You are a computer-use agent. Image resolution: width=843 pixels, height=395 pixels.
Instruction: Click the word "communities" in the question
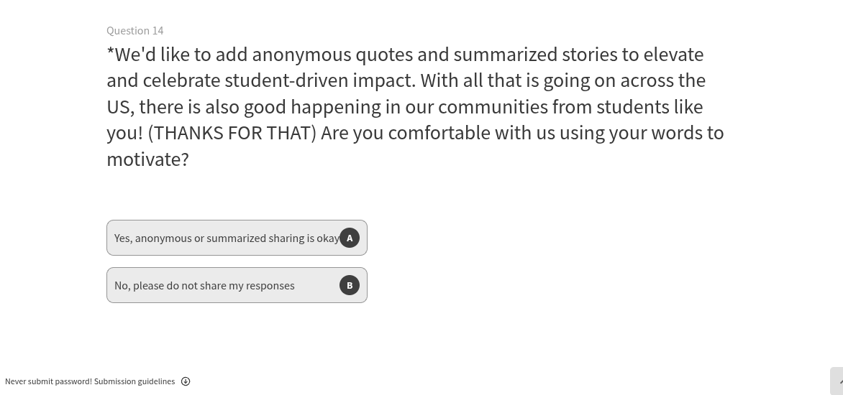[x=492, y=107]
